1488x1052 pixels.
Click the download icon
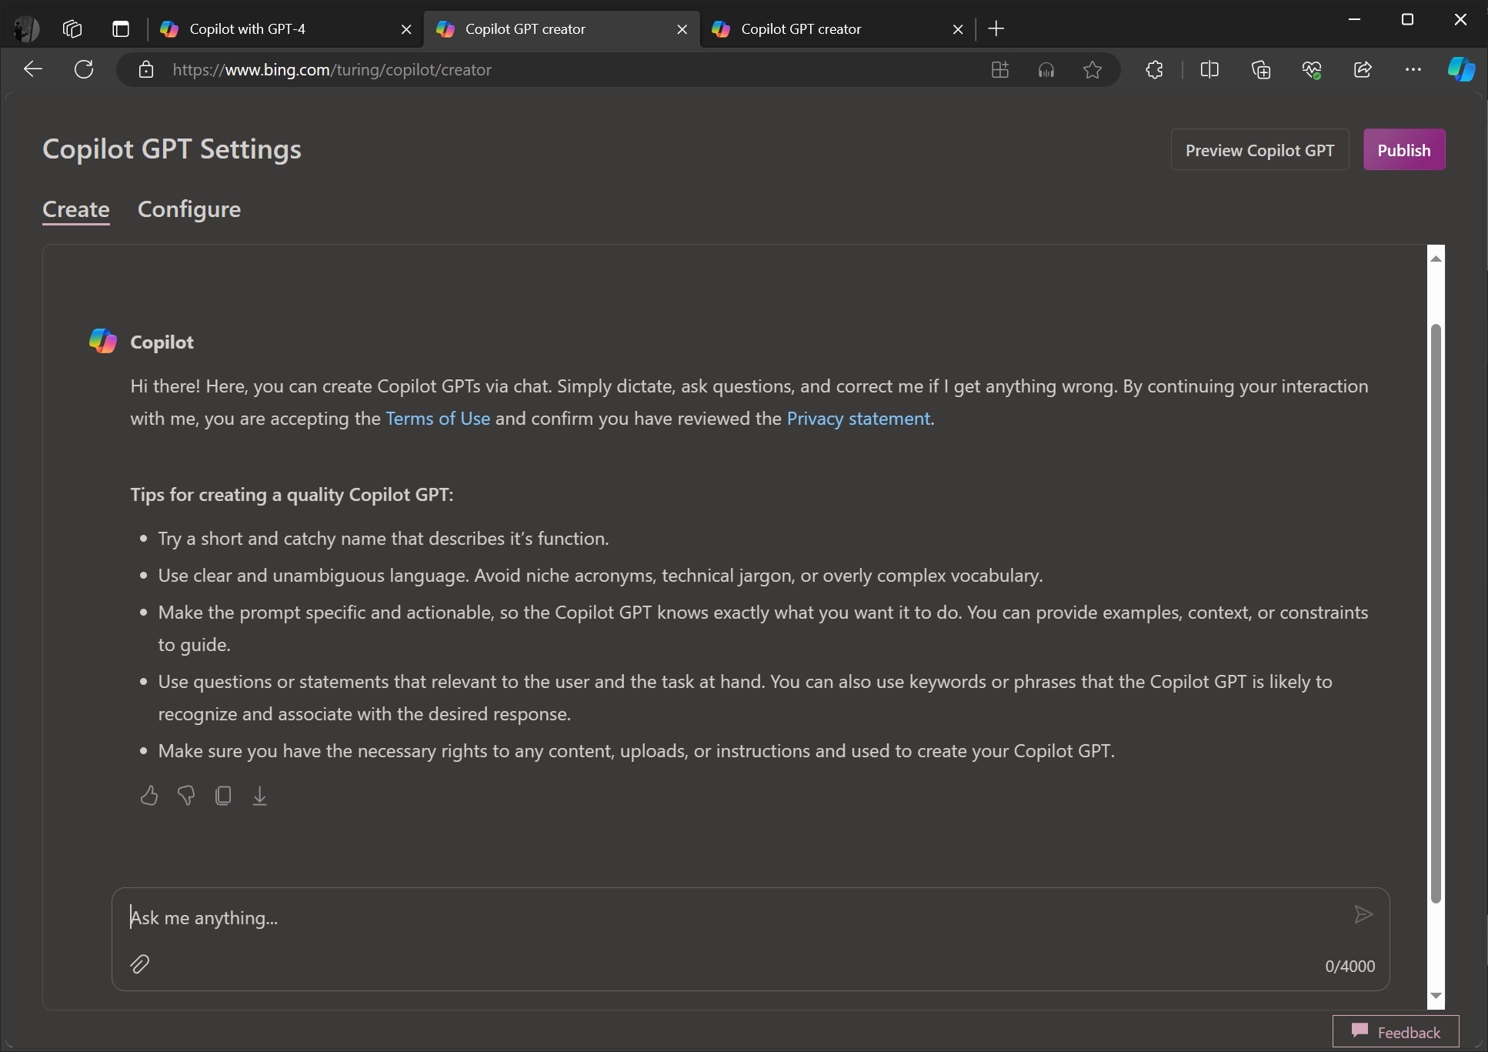point(259,796)
